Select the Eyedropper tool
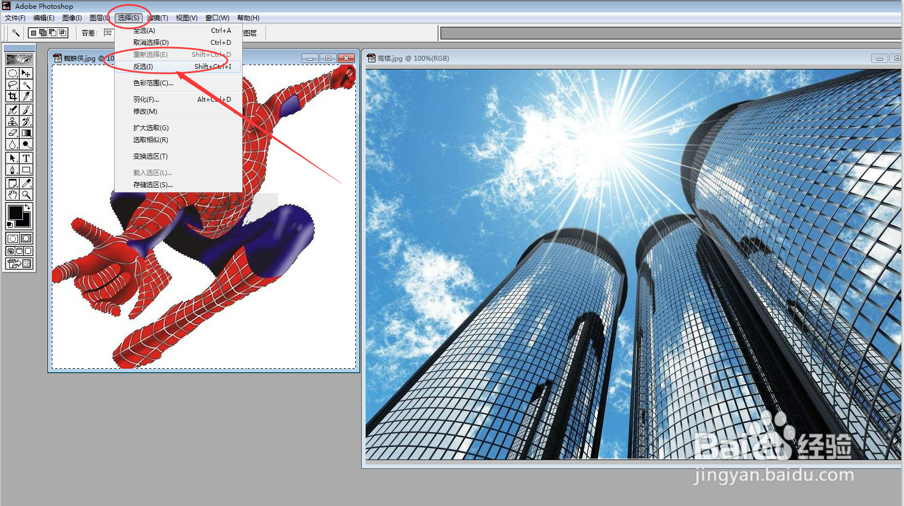 pyautogui.click(x=26, y=183)
